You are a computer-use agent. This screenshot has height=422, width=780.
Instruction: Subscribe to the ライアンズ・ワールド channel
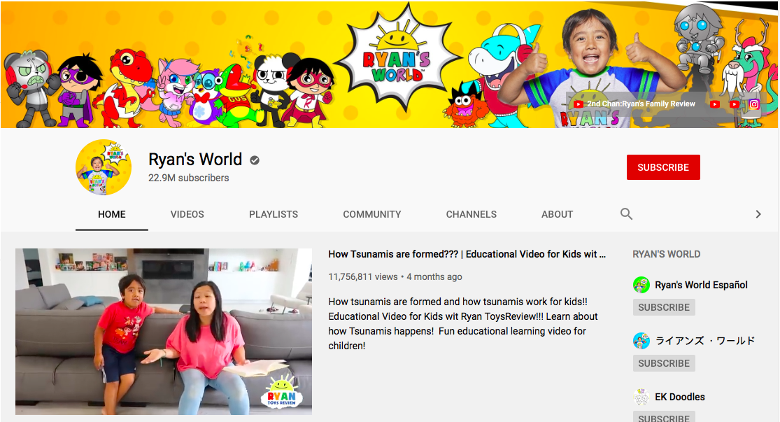tap(664, 363)
